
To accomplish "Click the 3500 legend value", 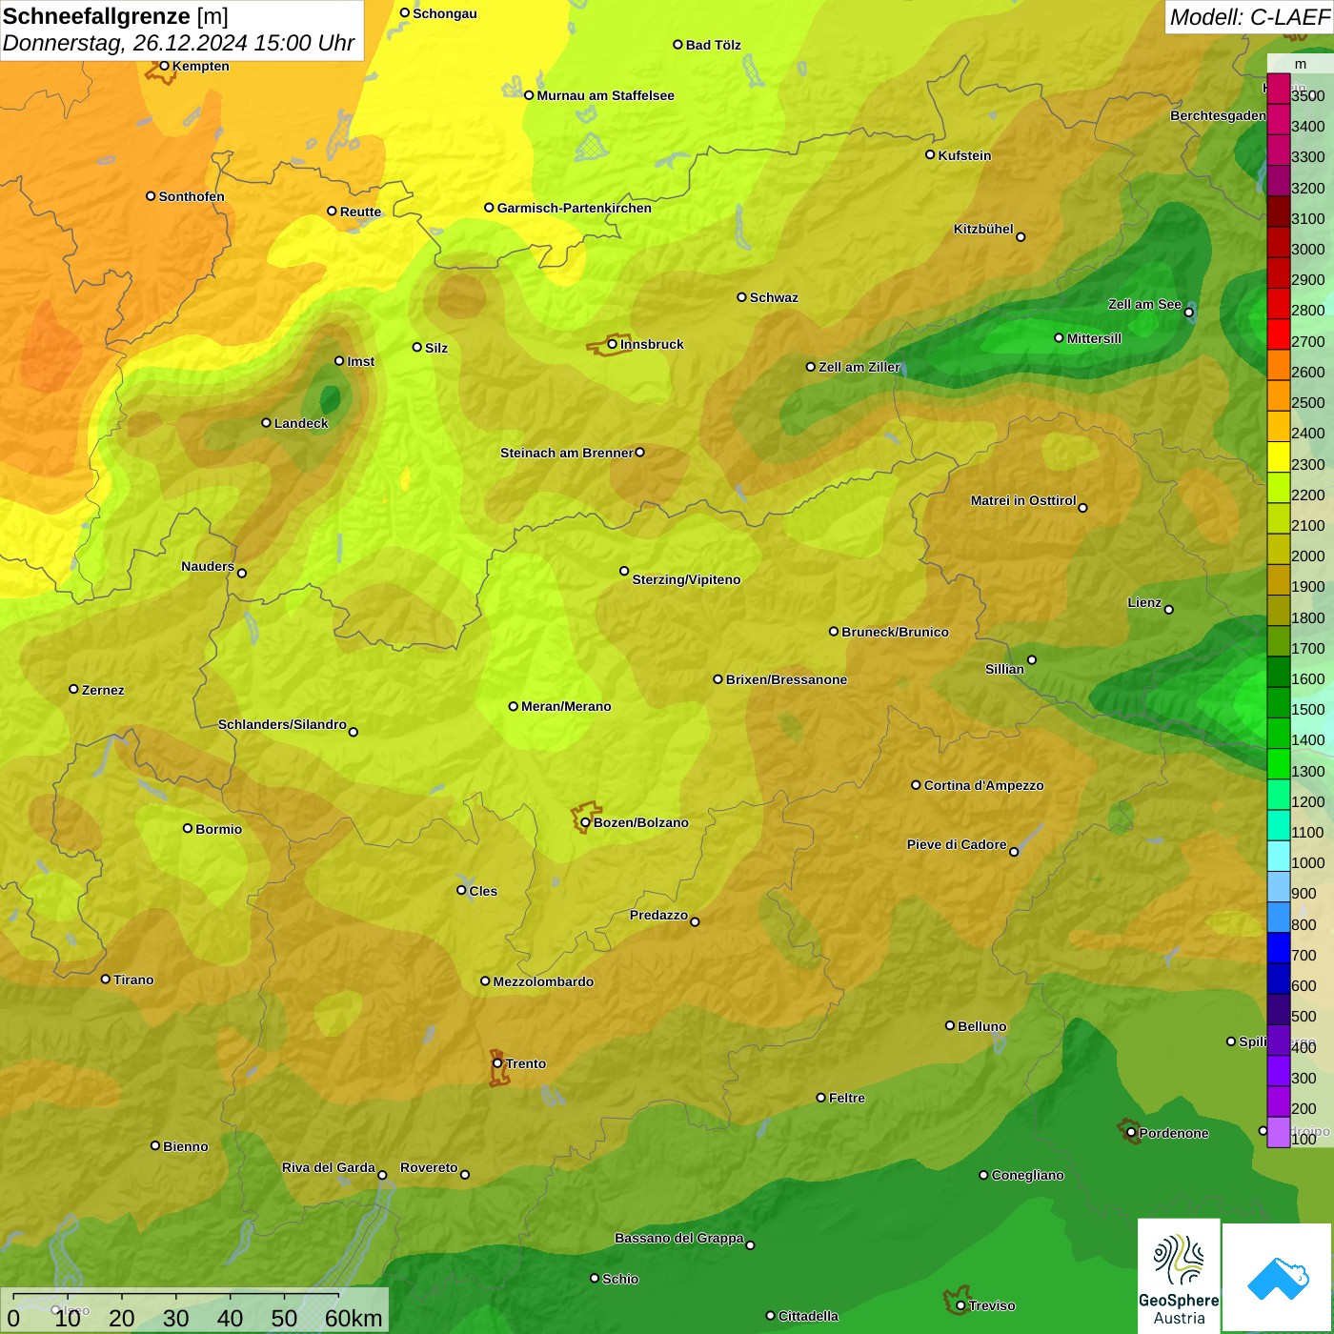I will click(1308, 95).
